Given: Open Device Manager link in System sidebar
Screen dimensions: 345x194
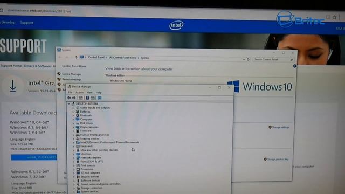Looking at the screenshot, I should (x=72, y=74).
